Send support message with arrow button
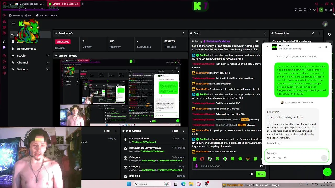 pyautogui.click(x=324, y=158)
